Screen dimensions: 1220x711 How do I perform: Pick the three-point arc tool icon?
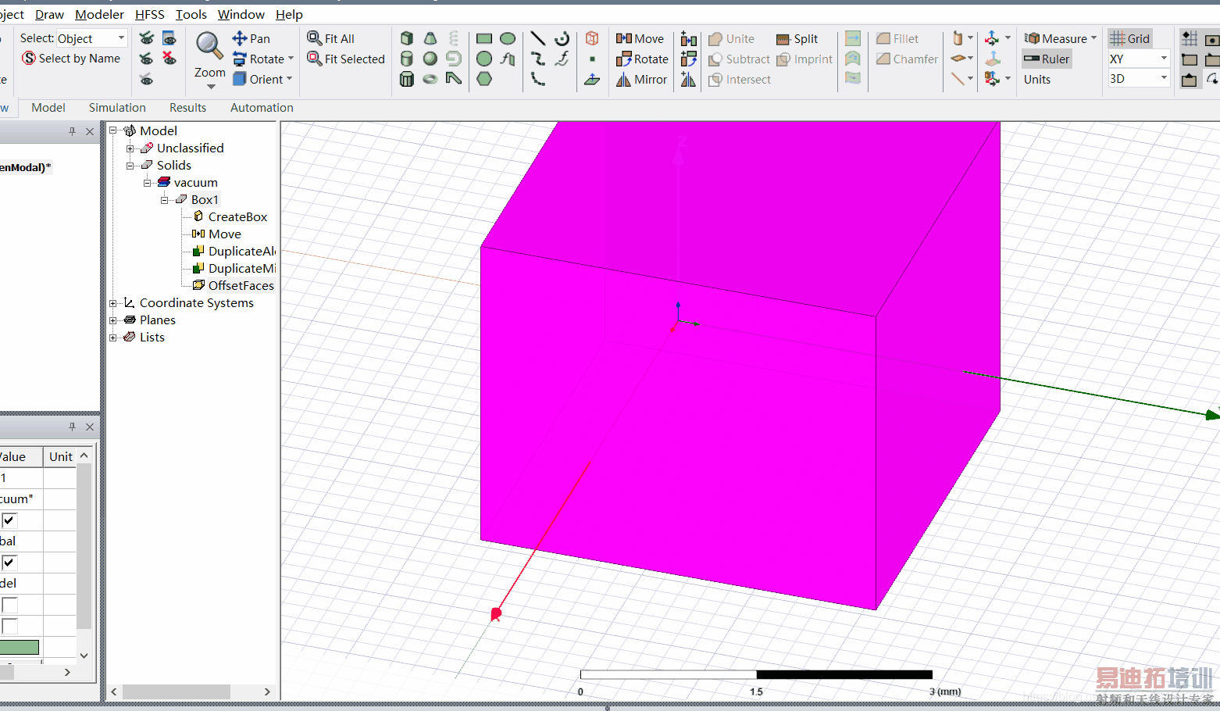tap(538, 79)
